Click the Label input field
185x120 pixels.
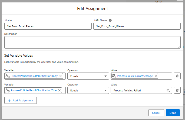[48, 26]
